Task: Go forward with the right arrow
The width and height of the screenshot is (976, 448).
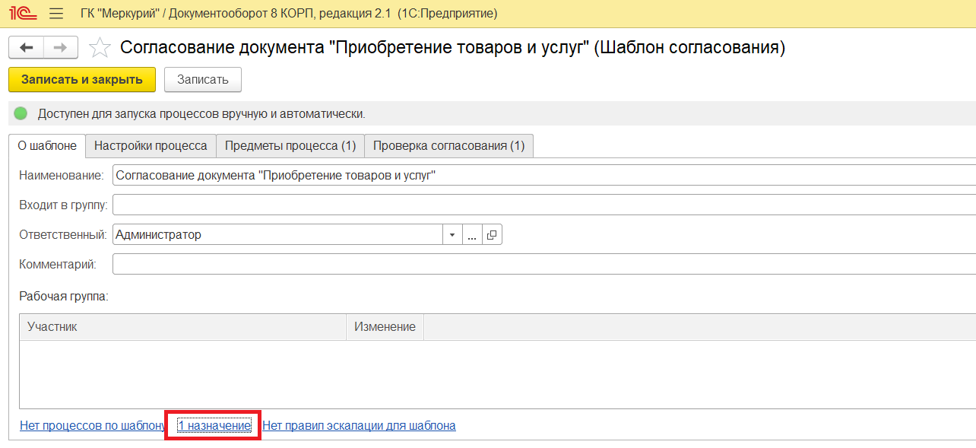Action: 60,47
